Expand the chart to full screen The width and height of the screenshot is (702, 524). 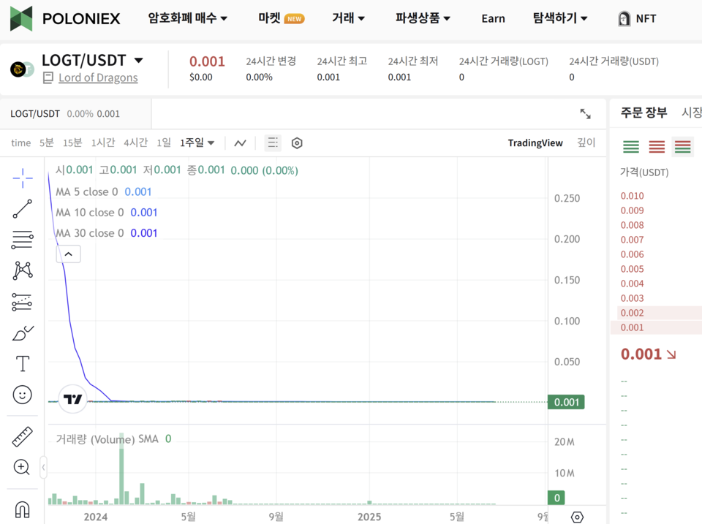(585, 114)
